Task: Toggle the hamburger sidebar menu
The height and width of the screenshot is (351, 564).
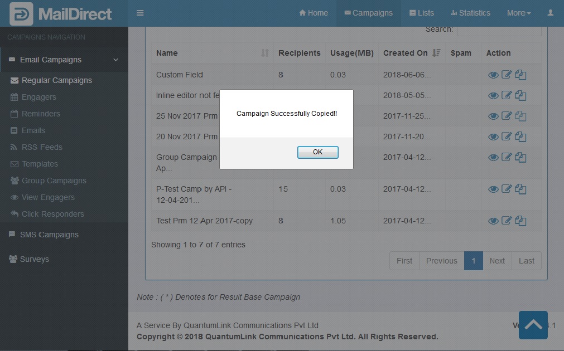Action: 140,13
